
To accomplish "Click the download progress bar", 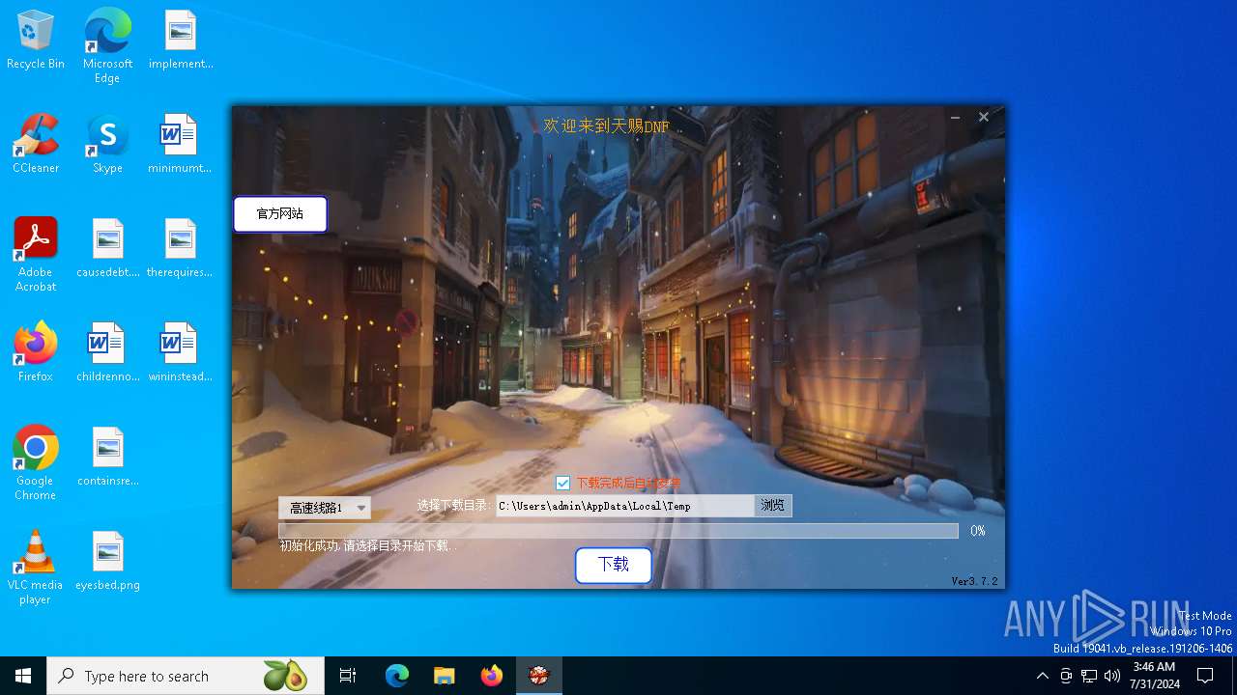I will [618, 531].
